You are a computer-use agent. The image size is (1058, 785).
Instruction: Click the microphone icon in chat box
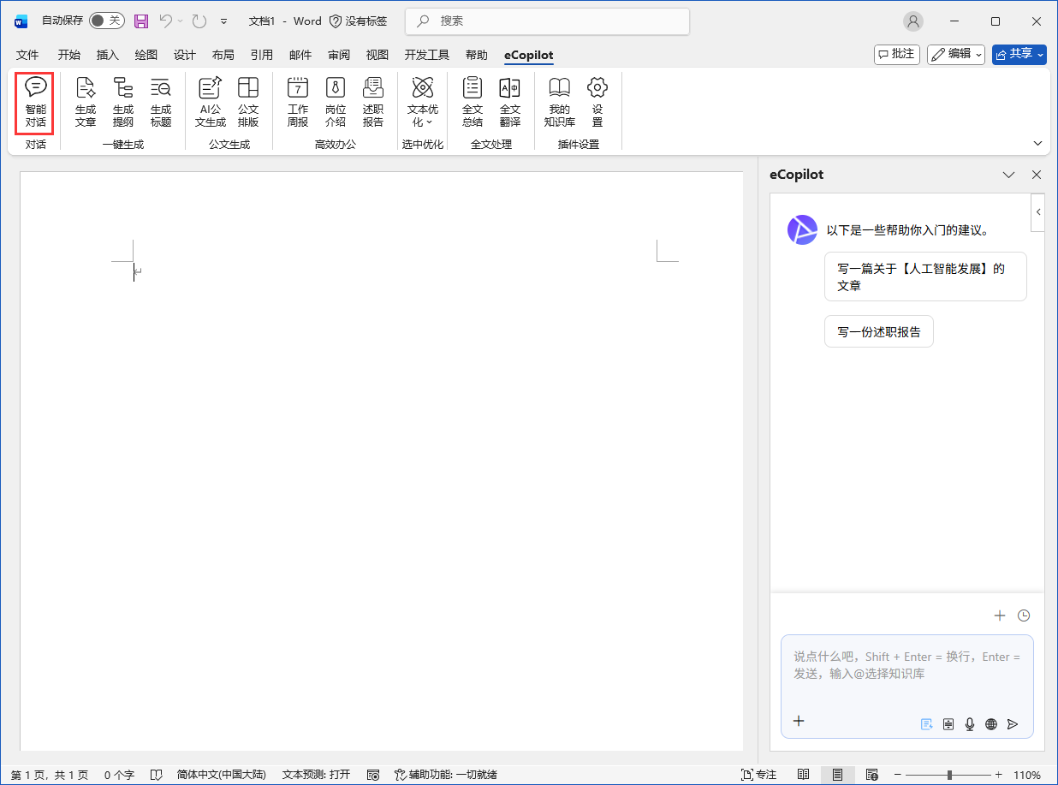(x=970, y=724)
